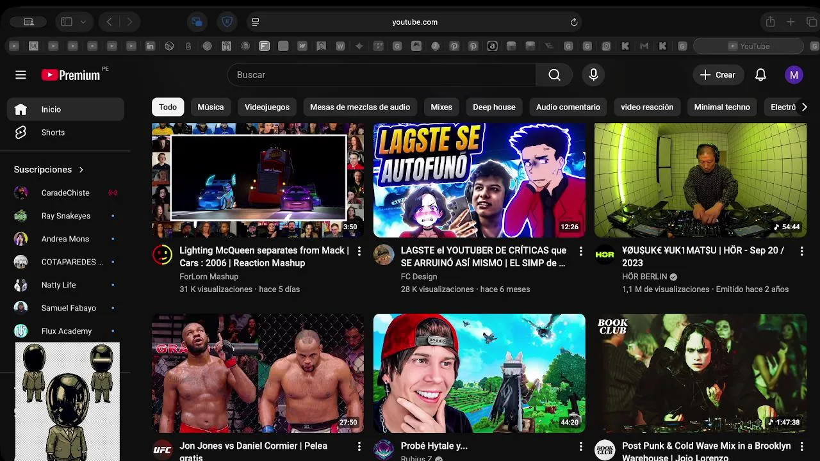The height and width of the screenshot is (461, 820).
Task: Select the Música filter chip
Action: (211, 107)
